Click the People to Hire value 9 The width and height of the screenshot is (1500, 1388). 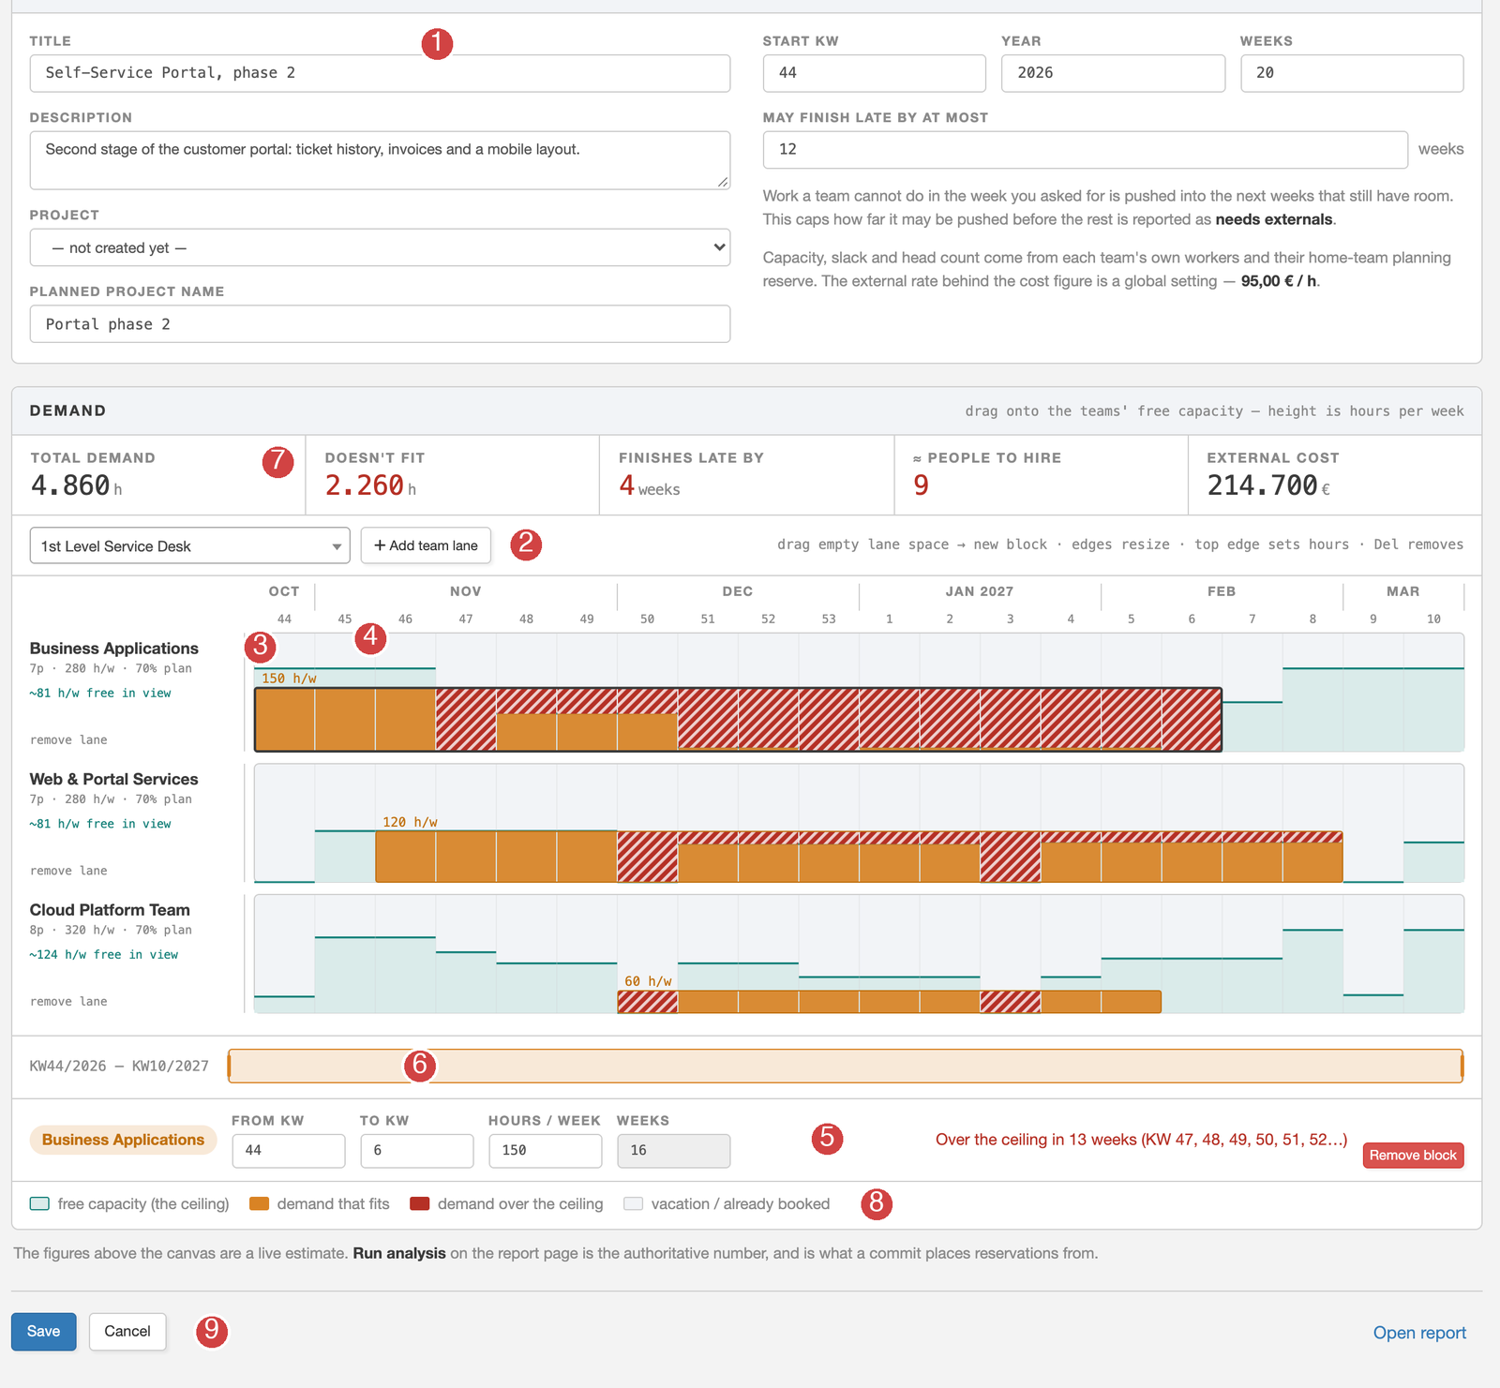922,485
